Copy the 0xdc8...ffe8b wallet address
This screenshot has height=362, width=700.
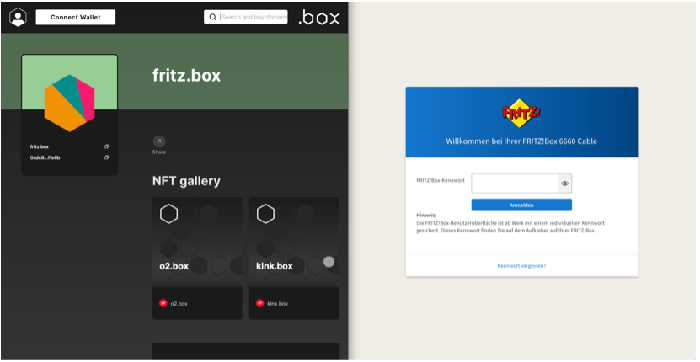107,157
